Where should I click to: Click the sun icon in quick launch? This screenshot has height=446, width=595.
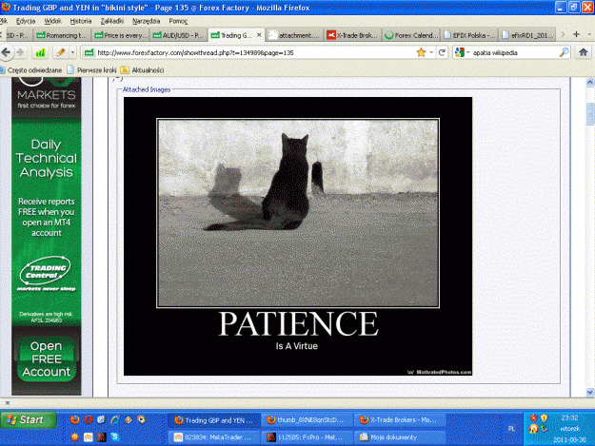tap(75, 436)
